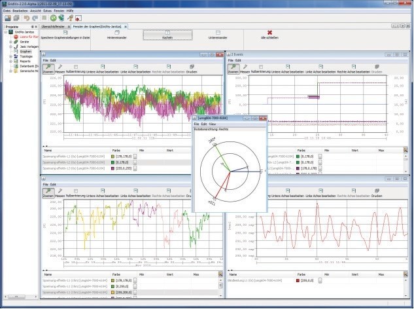Expand the Geräte tree node
Image resolution: width=414 pixels, height=309 pixels.
9,41
